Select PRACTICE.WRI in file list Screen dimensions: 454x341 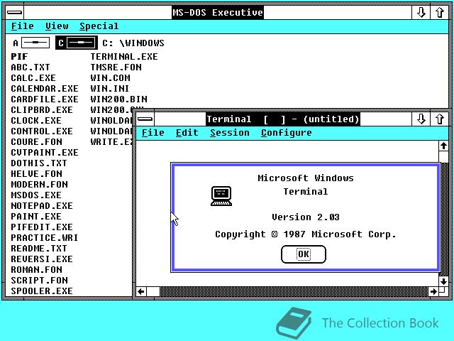[x=45, y=238]
